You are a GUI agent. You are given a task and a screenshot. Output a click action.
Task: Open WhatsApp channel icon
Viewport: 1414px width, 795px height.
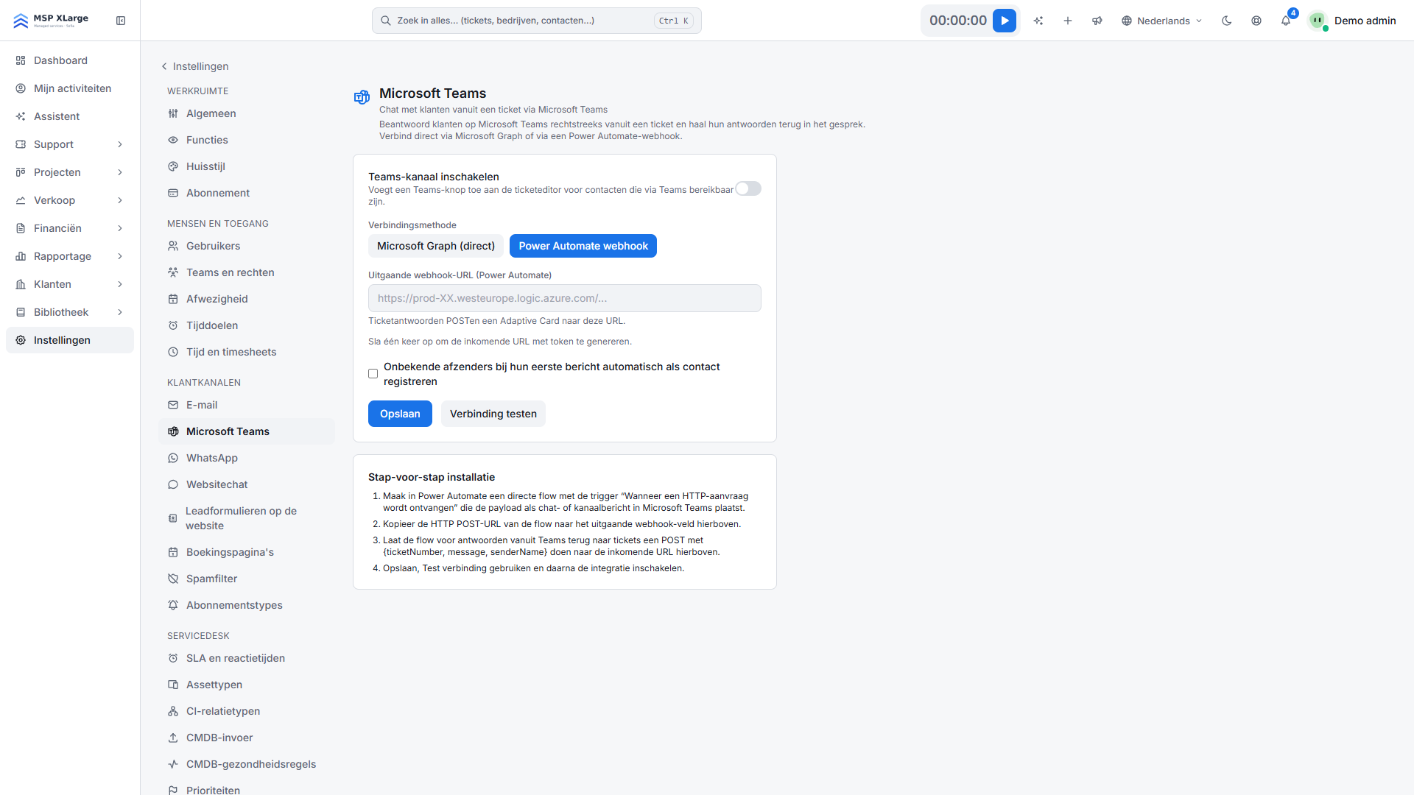click(x=173, y=458)
